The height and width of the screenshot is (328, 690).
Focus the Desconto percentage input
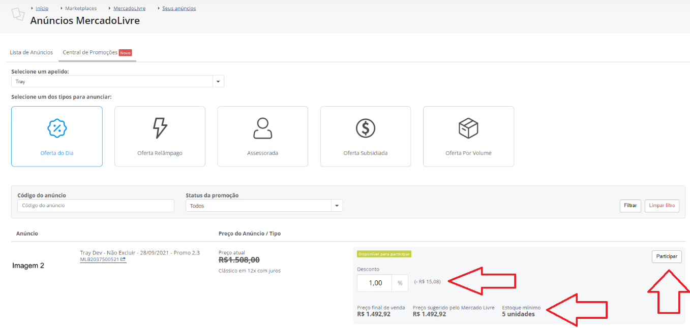374,283
